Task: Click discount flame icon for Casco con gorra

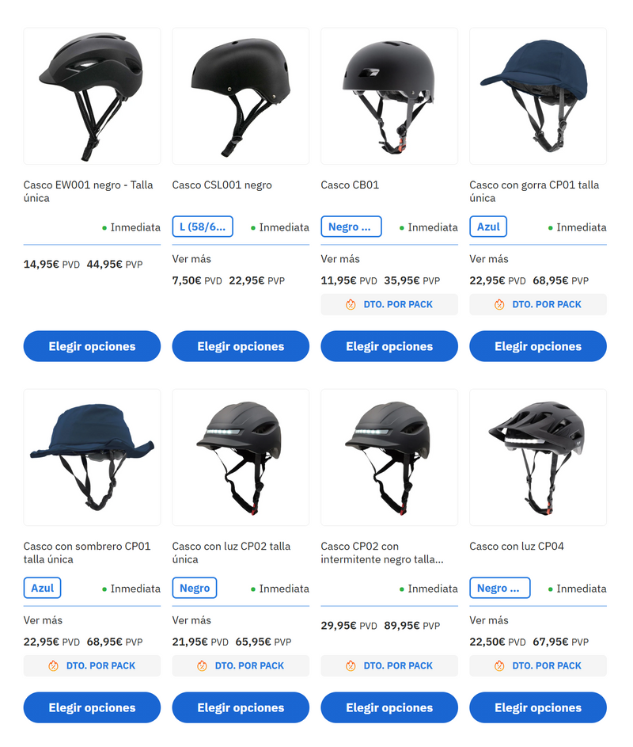Action: tap(498, 304)
